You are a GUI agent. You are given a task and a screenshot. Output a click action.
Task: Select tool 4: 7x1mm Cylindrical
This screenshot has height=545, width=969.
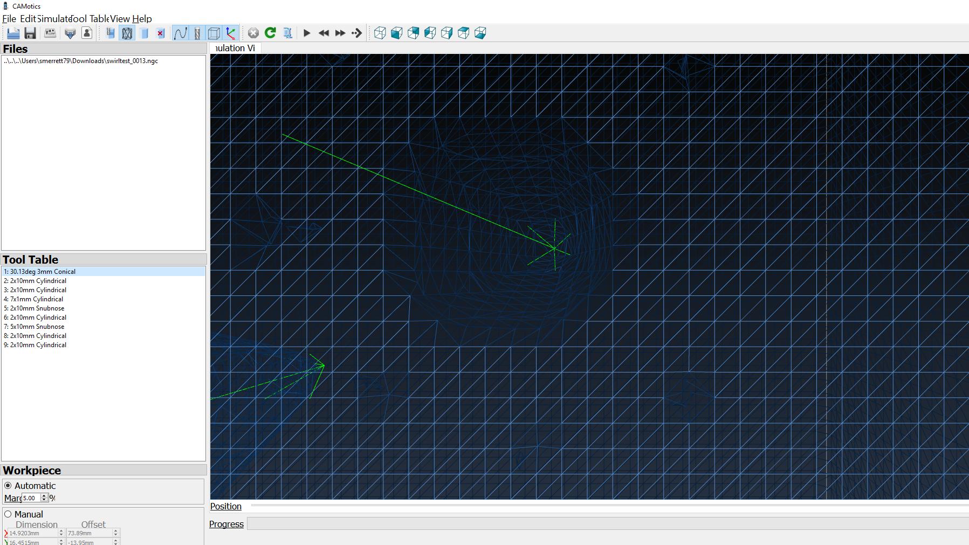104,299
